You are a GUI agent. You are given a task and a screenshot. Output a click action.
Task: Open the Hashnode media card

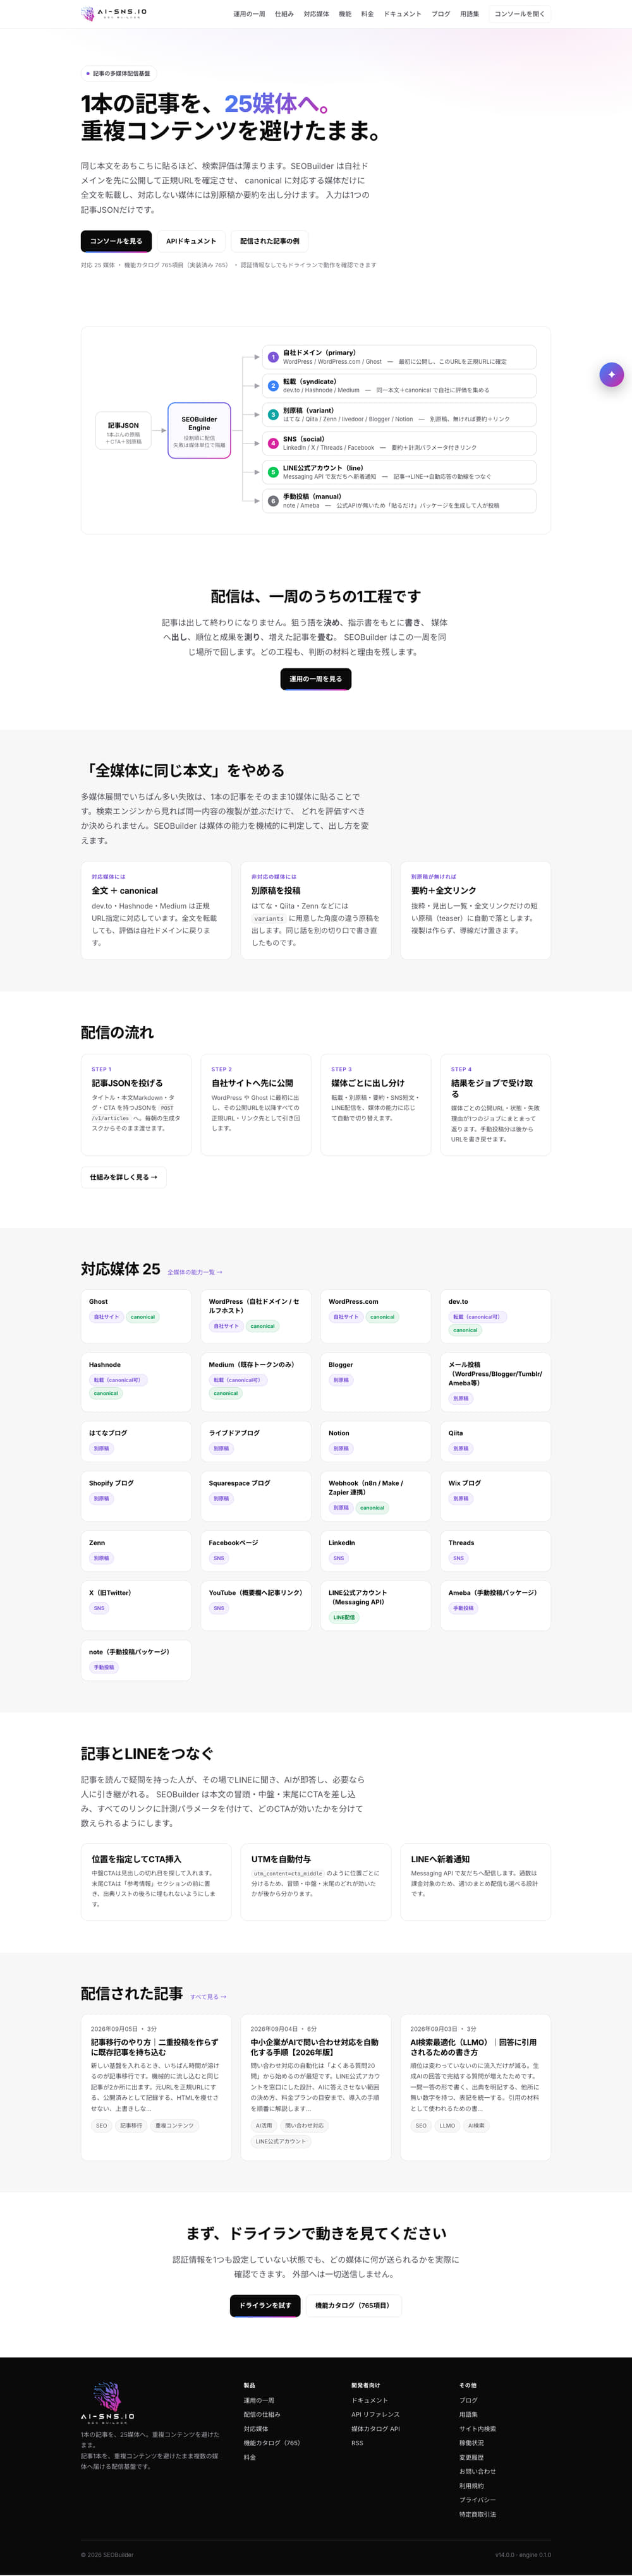[x=136, y=1382]
